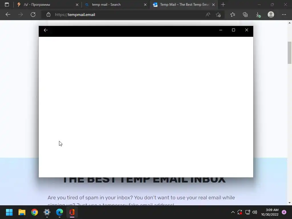Switch to the Office app on the taskbar
Screen dimensions: 292x219
point(72,212)
